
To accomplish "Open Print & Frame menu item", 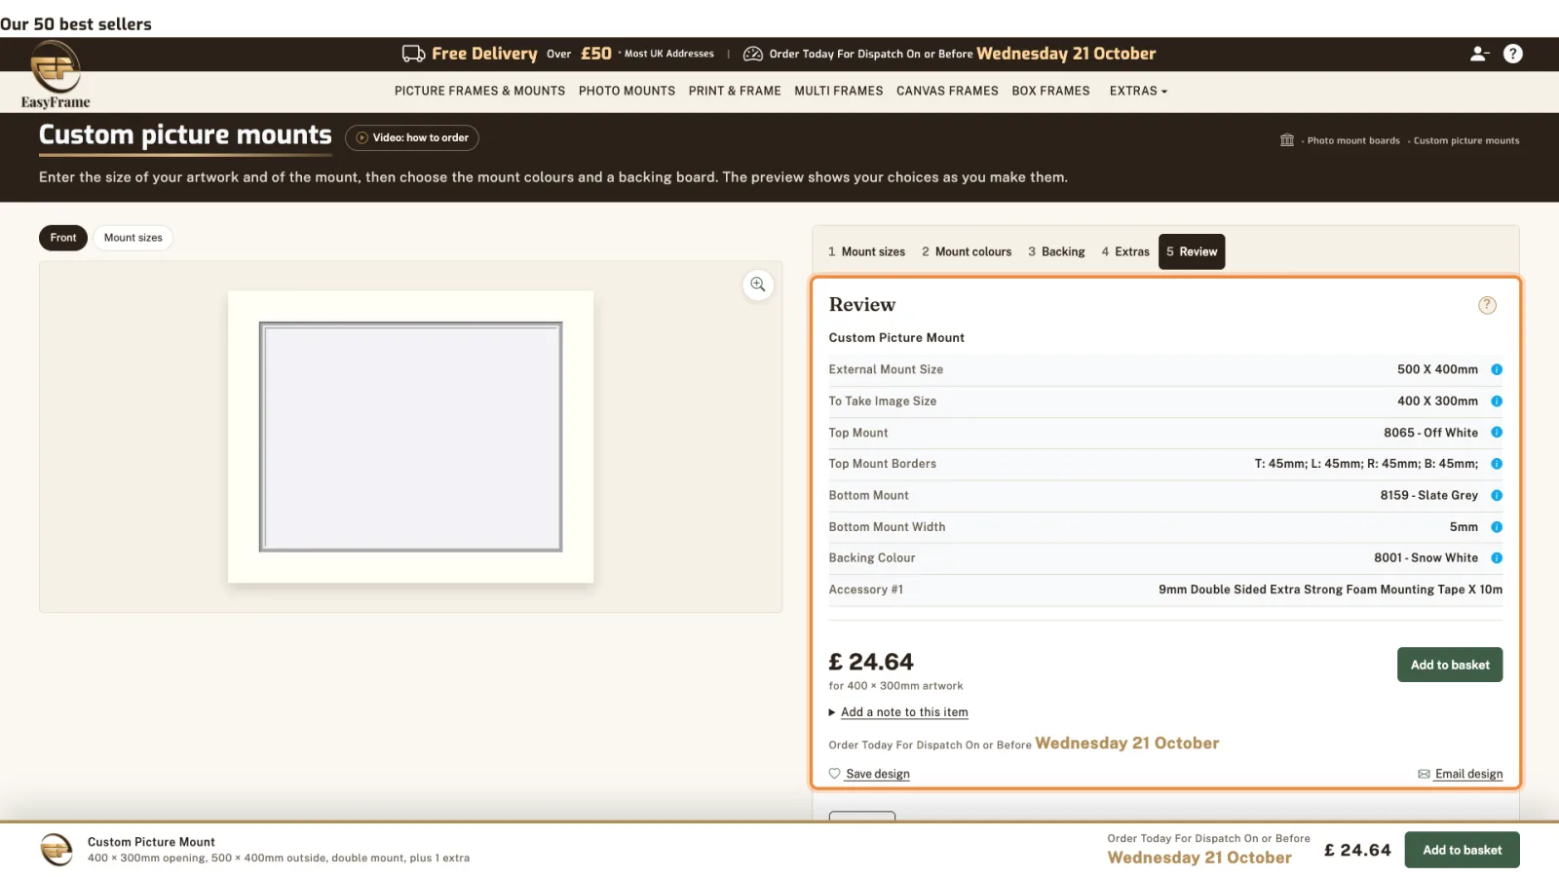I will [x=735, y=91].
